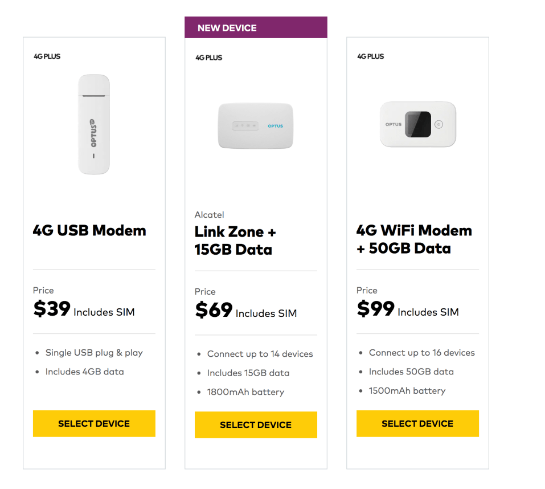Click the Link Zone + 15GB Data title
Image resolution: width=545 pixels, height=489 pixels.
pos(235,240)
